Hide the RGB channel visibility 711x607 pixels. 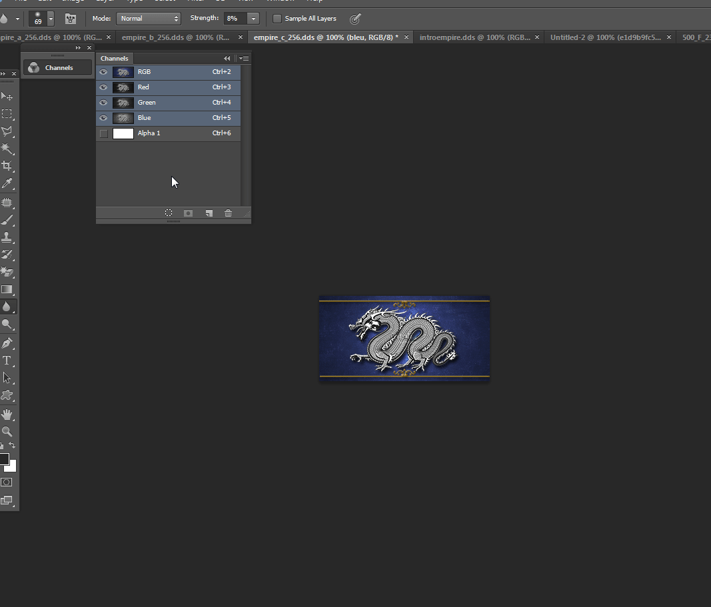(103, 72)
